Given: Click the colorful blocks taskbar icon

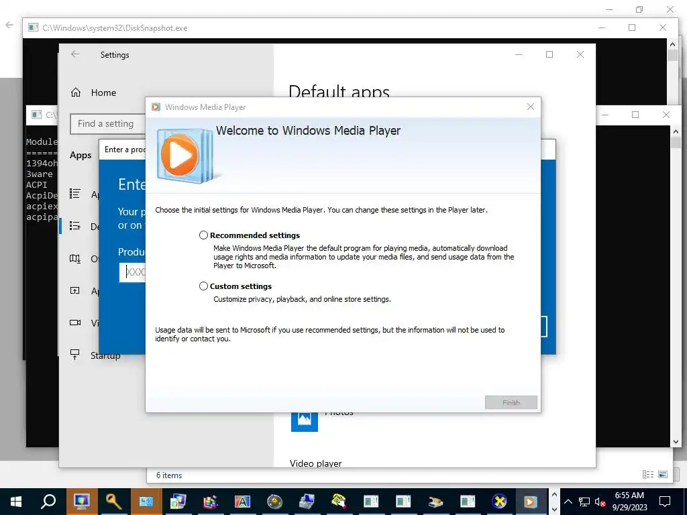Looking at the screenshot, I should tap(210, 502).
